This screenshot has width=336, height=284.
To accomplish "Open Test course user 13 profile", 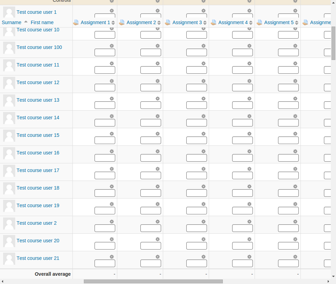I will point(38,100).
